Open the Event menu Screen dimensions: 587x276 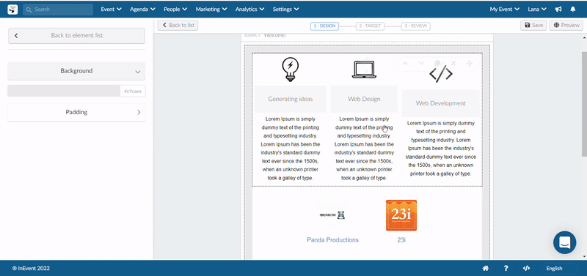coord(112,10)
